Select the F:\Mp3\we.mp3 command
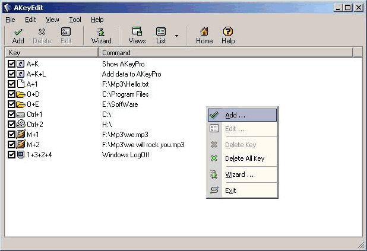367x251 pixels. click(x=125, y=135)
